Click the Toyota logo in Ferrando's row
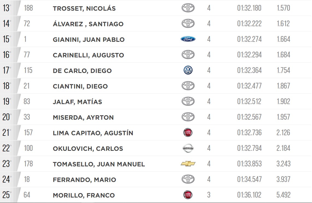 point(188,179)
